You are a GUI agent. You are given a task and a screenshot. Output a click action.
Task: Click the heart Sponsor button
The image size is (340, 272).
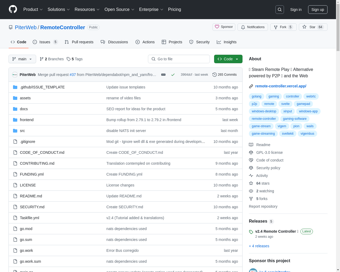[224, 27]
